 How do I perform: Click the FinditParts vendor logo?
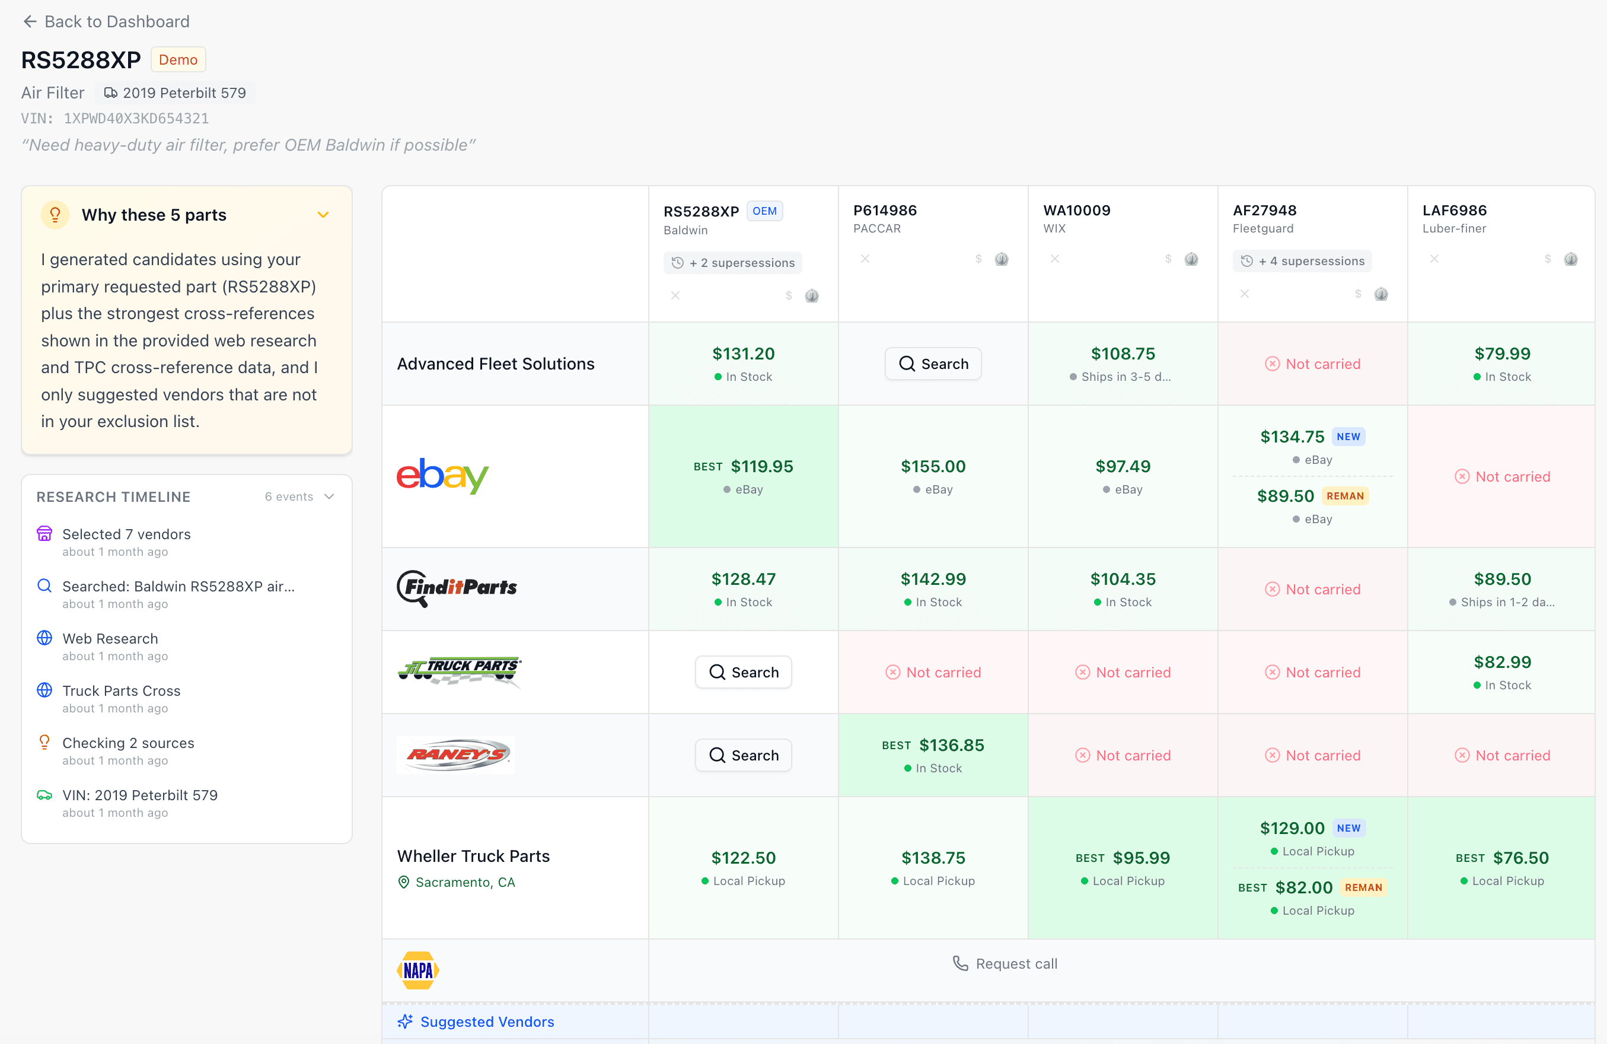(457, 588)
